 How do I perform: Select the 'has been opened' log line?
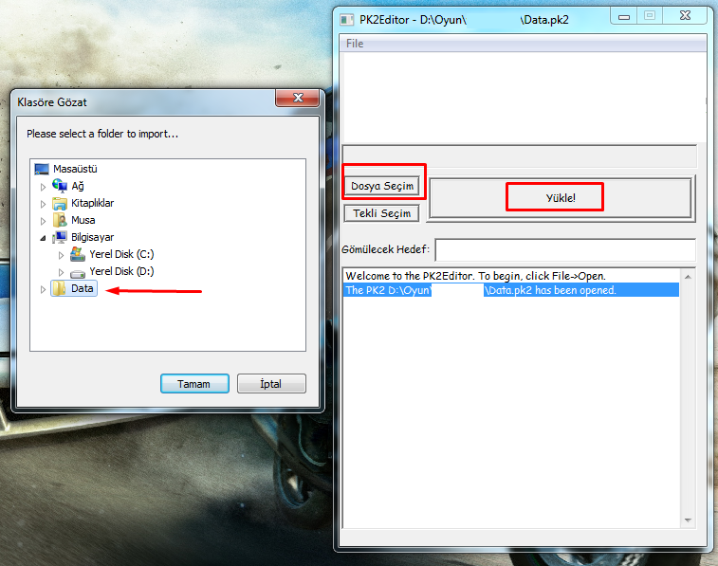click(x=511, y=290)
